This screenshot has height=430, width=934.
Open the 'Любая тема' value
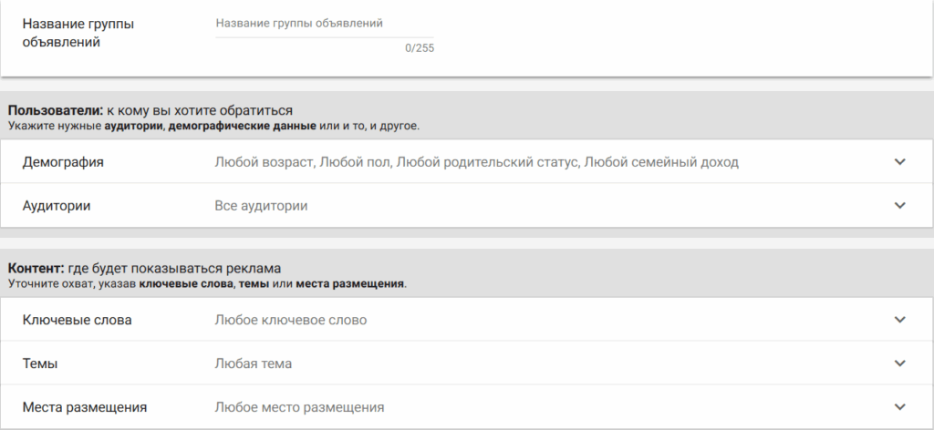click(x=254, y=363)
